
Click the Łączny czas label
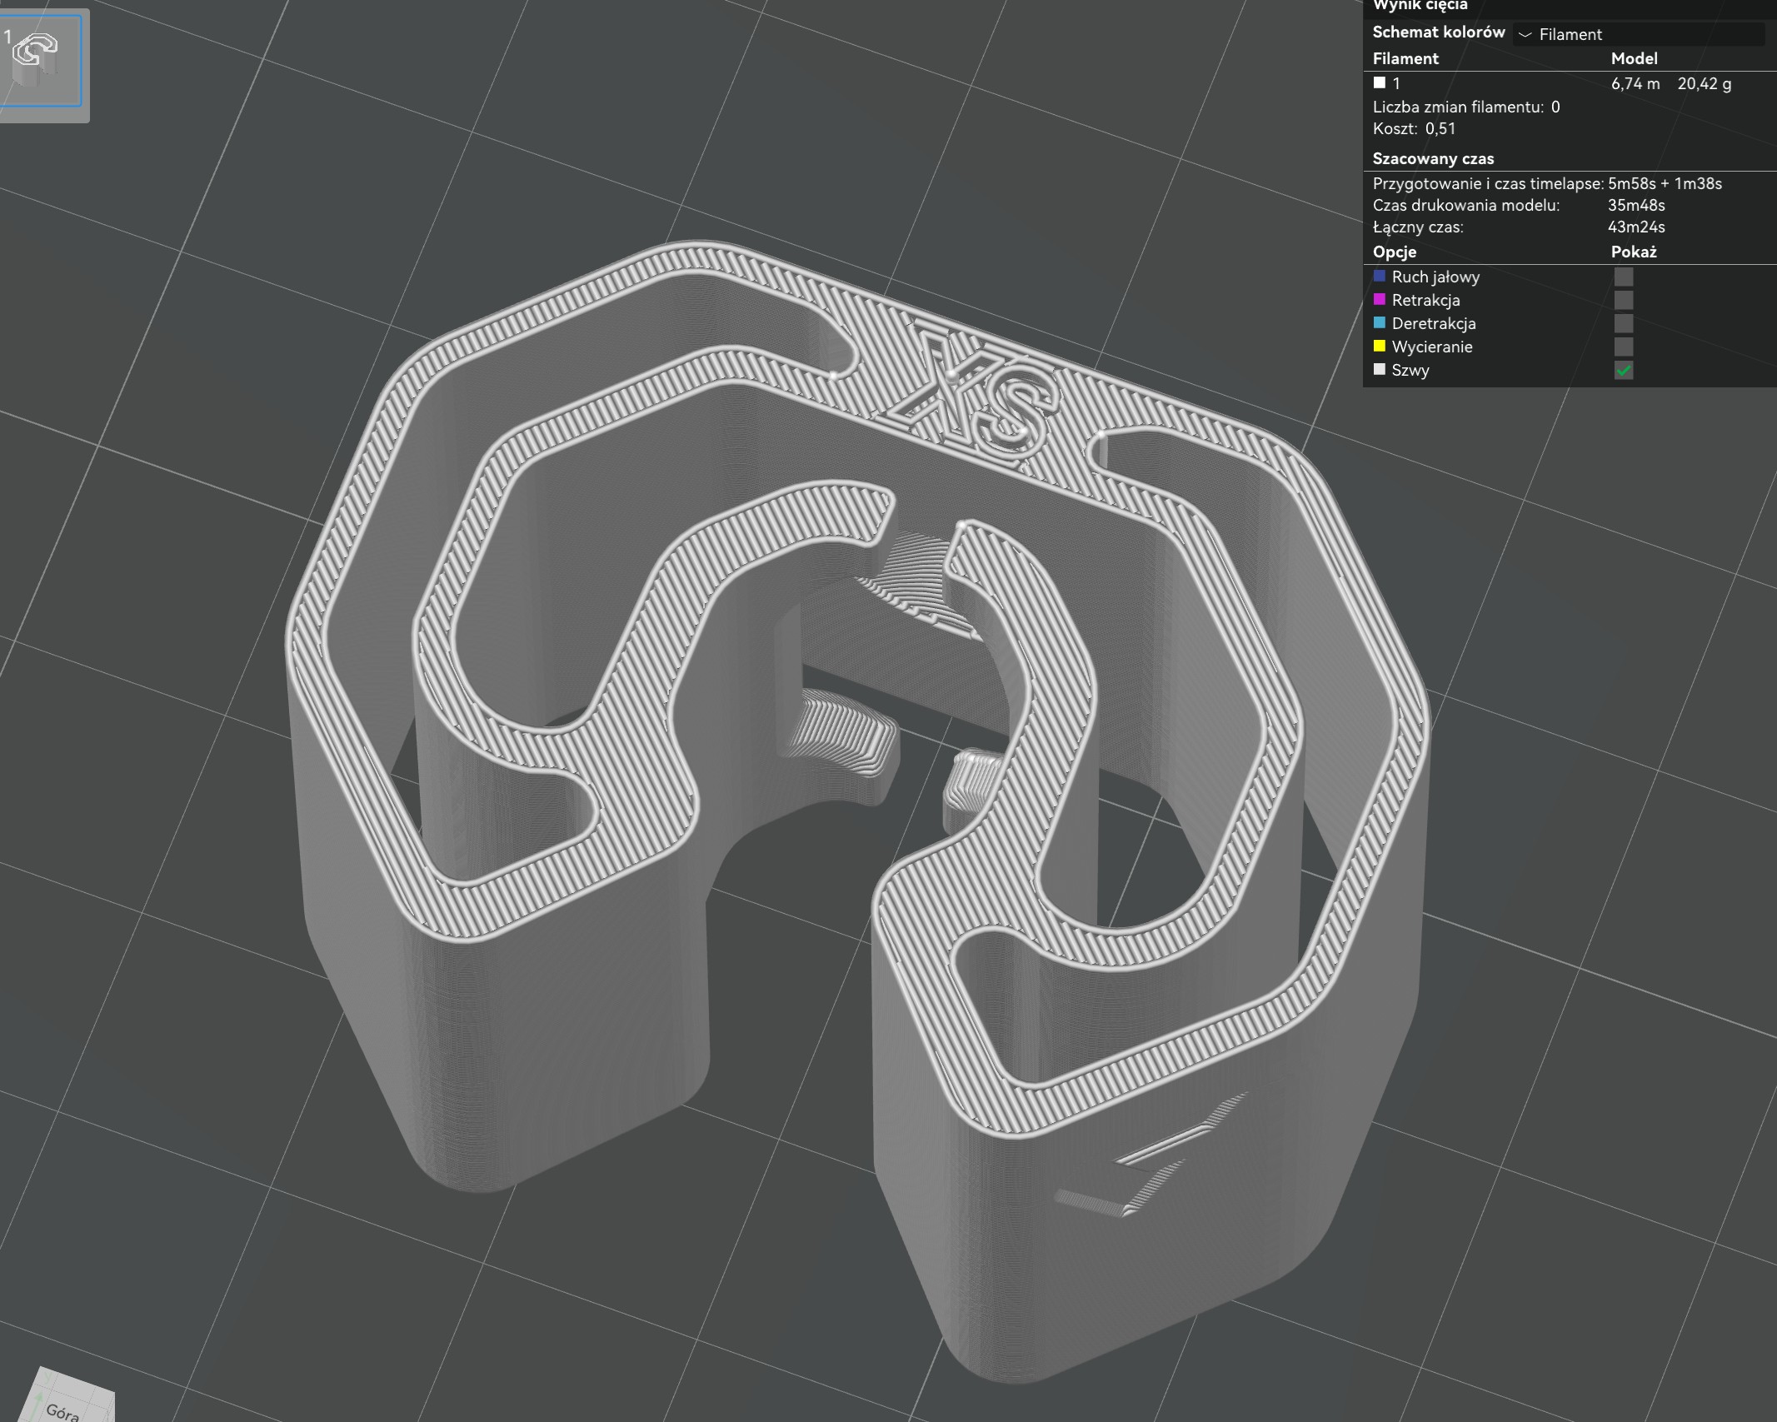[x=1418, y=227]
